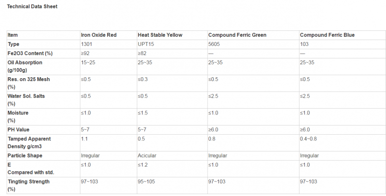Screen dimensions: 386x196
Task: Select the Fe2O3 Content (%) row label
Action: [30, 53]
